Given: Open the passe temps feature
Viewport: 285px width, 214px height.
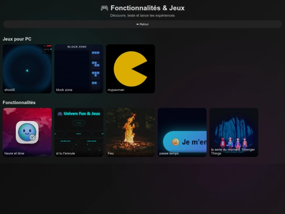Looking at the screenshot, I should (x=182, y=132).
